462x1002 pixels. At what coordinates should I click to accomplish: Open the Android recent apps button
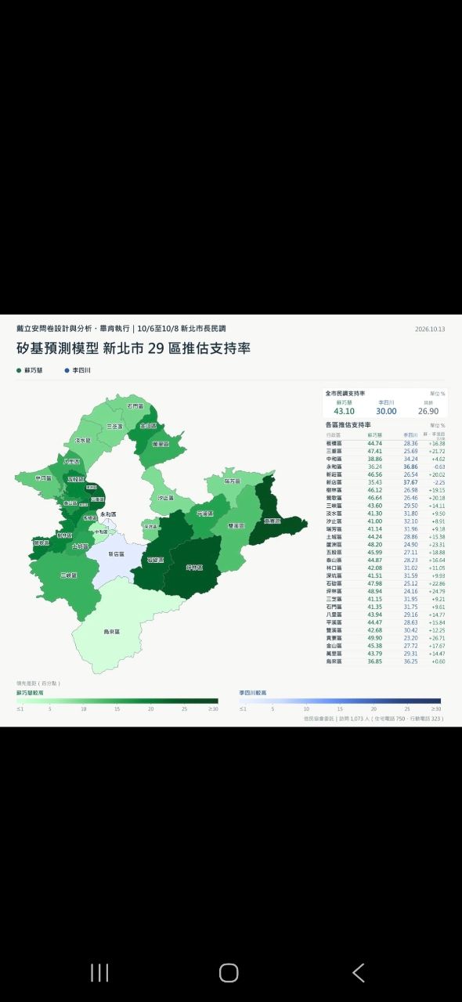coord(99,973)
